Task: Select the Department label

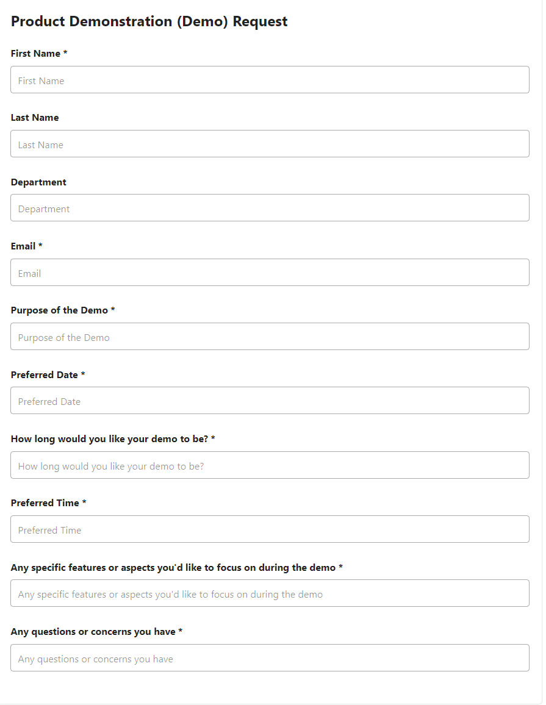Action: 38,182
